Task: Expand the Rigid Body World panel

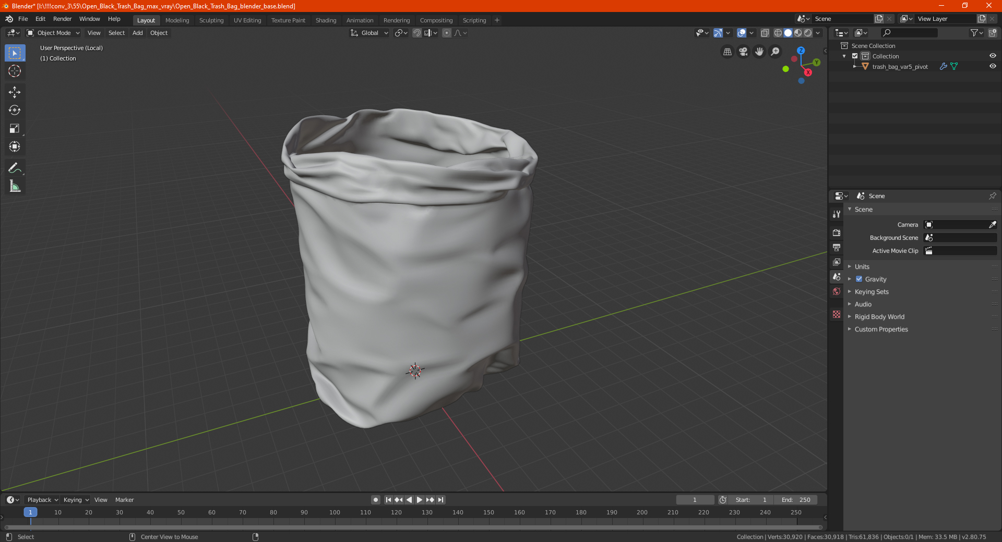Action: [x=879, y=316]
